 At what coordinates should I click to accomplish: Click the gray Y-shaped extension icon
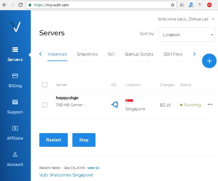coord(200,5)
